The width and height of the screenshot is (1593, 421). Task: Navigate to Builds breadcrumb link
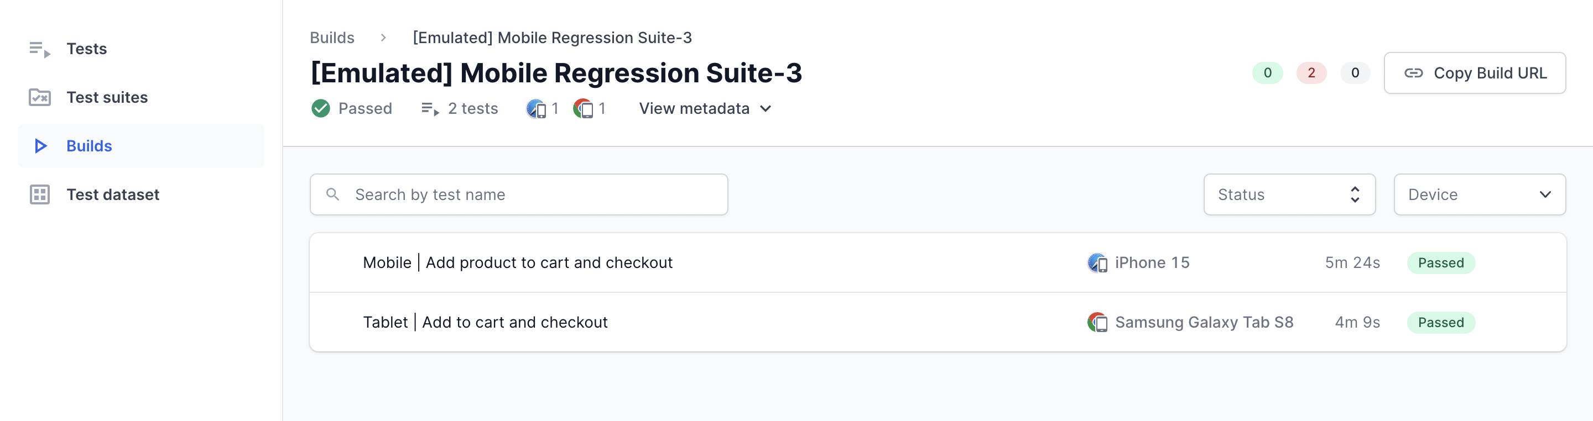332,38
